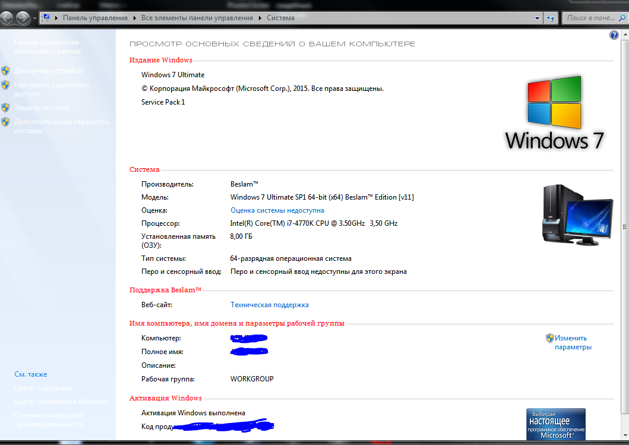Screen dimensions: 629x445
Task: Open 'Панель управления - домашняя страница' link
Action: (49, 46)
